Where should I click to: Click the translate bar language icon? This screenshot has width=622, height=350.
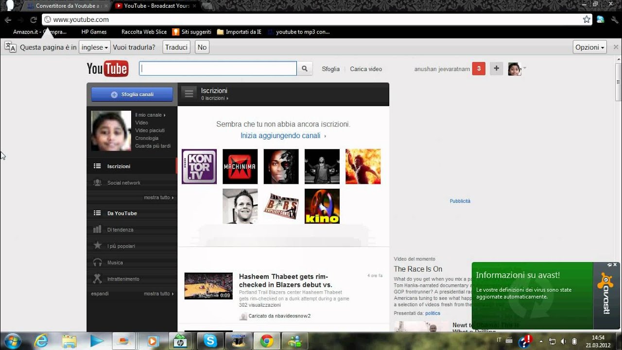(x=10, y=47)
